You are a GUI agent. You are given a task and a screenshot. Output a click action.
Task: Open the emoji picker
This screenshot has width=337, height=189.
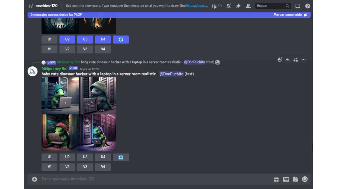click(305, 179)
